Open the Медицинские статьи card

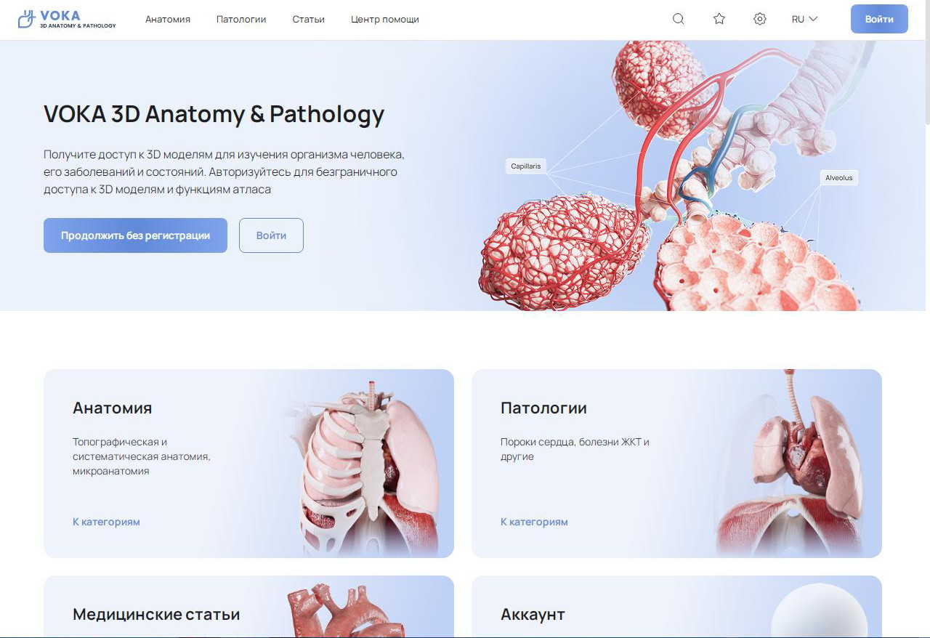pyautogui.click(x=248, y=607)
